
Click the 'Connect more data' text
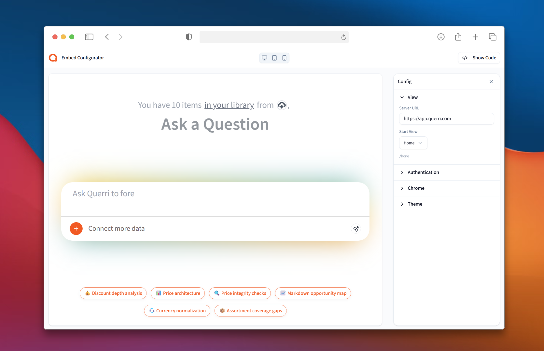point(117,229)
